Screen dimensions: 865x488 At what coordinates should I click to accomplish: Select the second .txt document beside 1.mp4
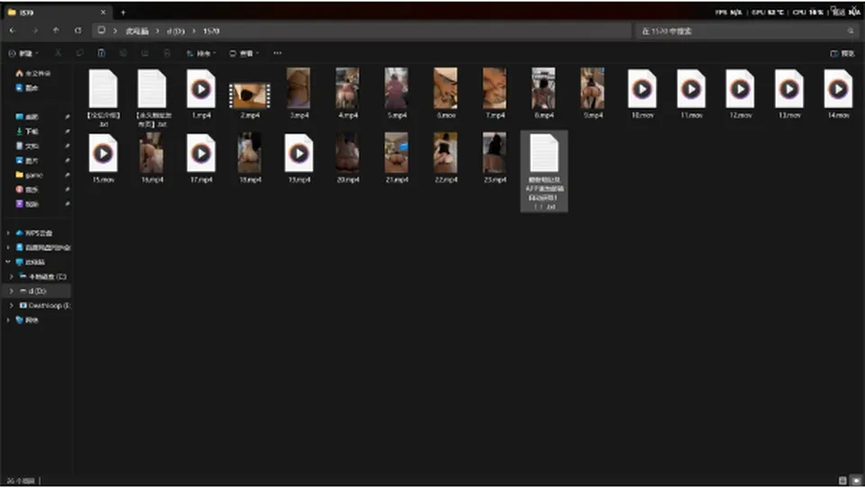152,89
